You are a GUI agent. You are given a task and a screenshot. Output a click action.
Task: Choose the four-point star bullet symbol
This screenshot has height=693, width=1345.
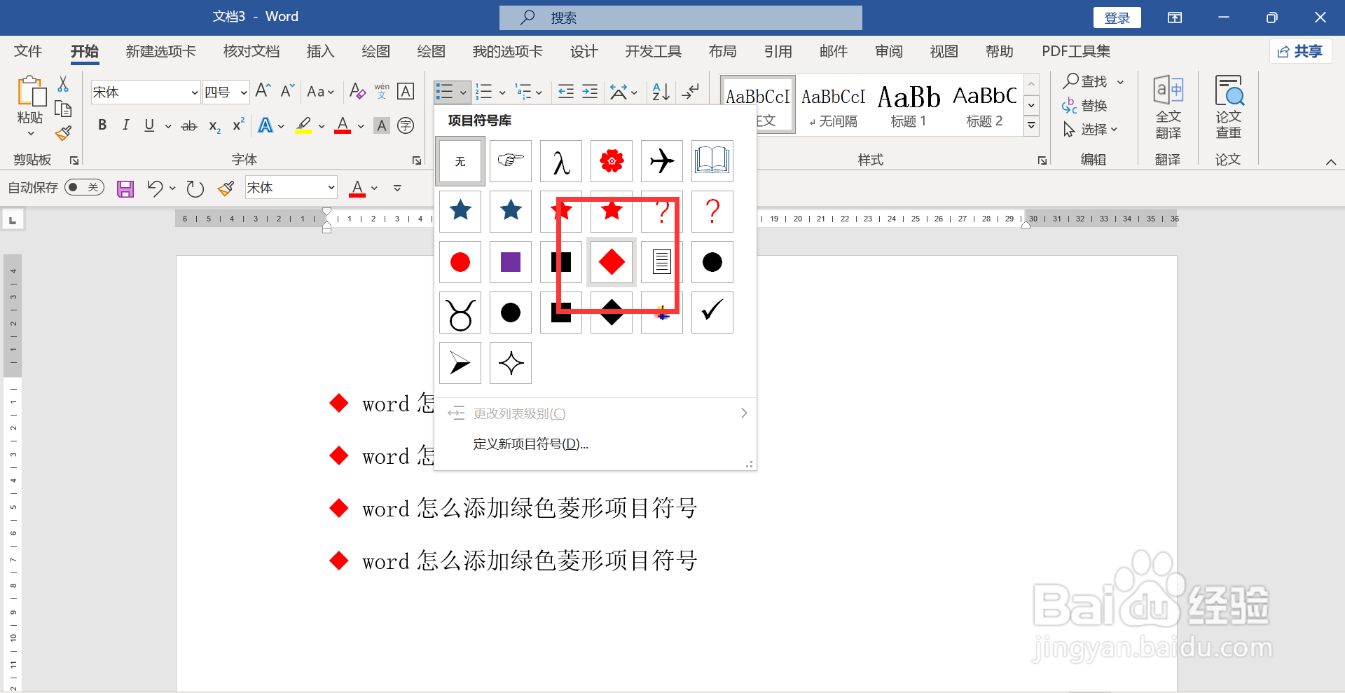click(511, 363)
